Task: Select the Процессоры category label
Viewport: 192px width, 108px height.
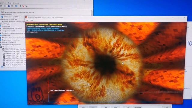Action: point(7,47)
